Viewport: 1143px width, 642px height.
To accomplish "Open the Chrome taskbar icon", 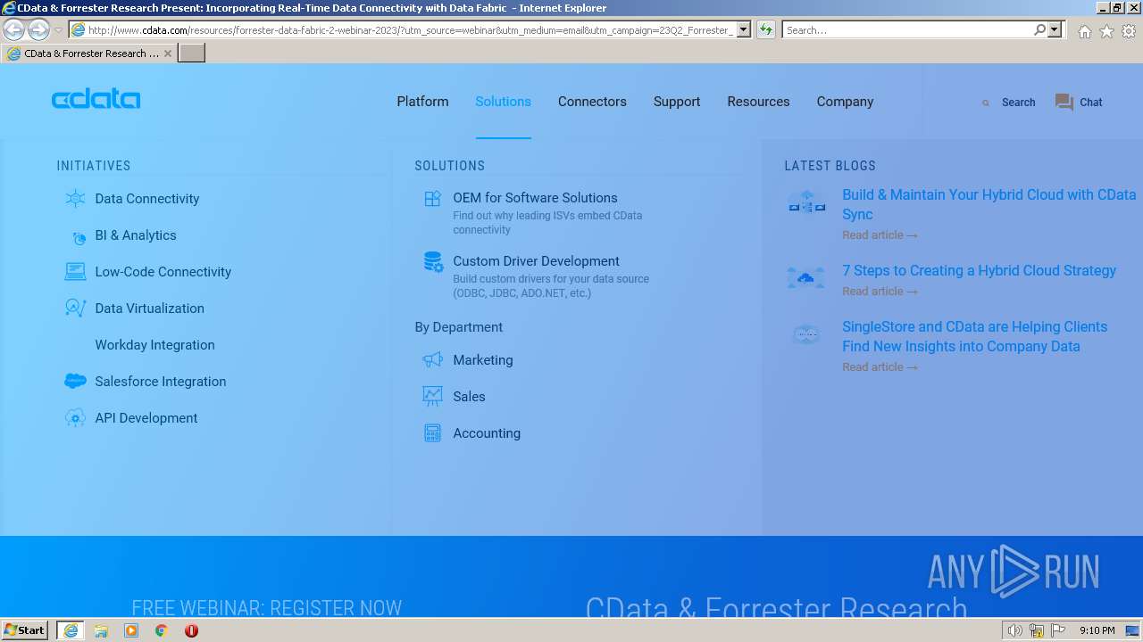I will pos(162,630).
